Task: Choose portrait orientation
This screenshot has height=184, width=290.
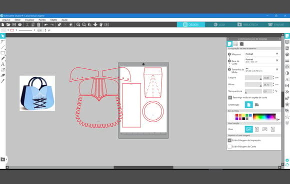Action: 249,105
